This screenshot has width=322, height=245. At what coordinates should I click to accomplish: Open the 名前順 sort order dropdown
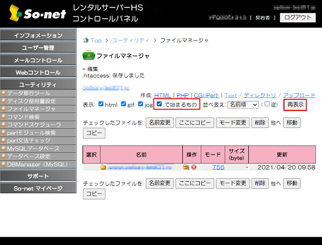(243, 104)
